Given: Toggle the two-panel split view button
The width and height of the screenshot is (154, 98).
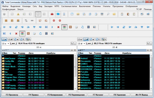Looking at the screenshot, I should (x=38, y=14).
